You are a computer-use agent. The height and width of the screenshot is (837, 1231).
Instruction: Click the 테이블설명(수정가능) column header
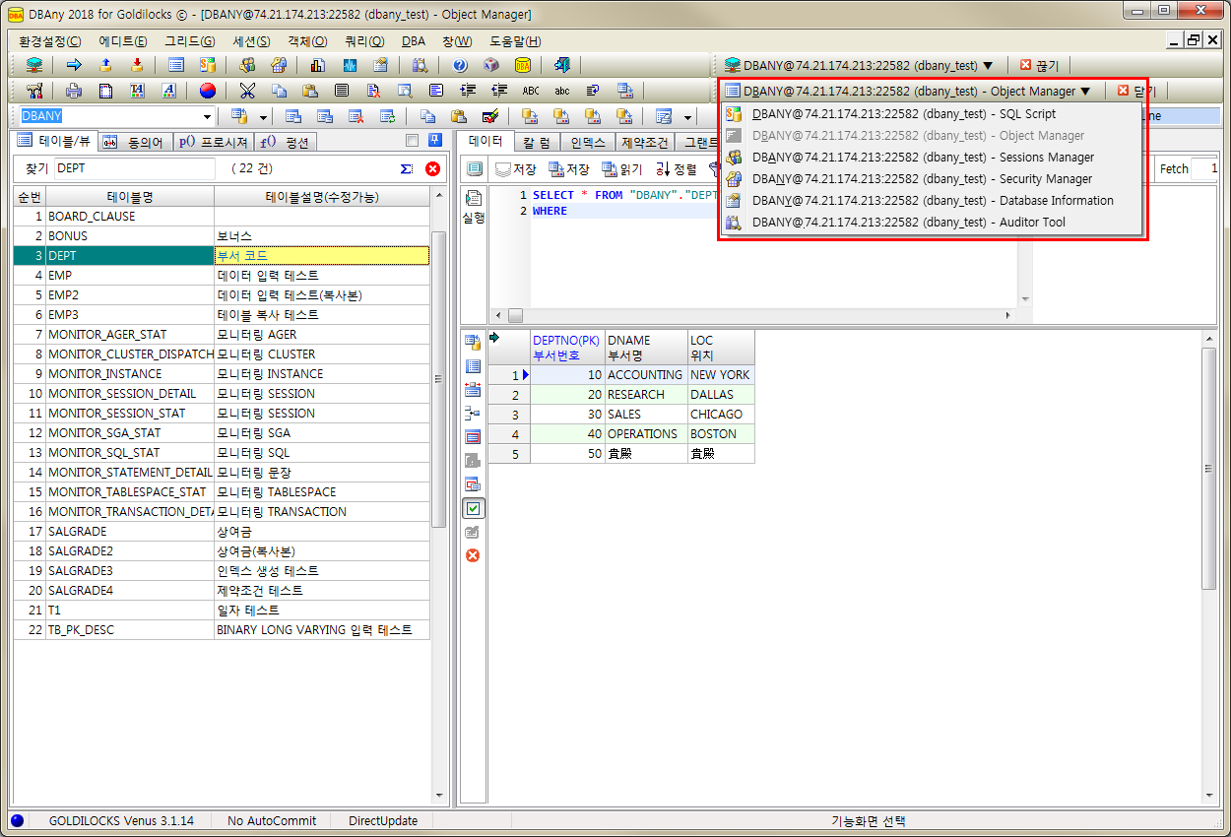[322, 197]
